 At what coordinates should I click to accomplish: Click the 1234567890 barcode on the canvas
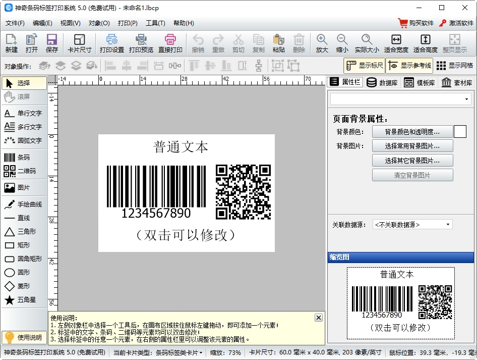[x=156, y=192]
